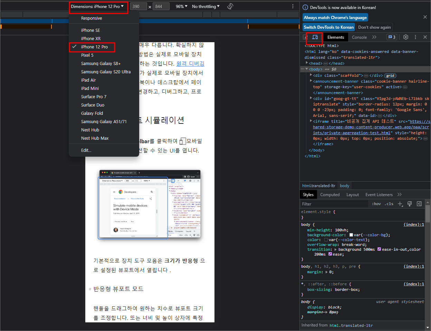The image size is (431, 331).
Task: Open Edit… in the device list
Action: [104, 150]
